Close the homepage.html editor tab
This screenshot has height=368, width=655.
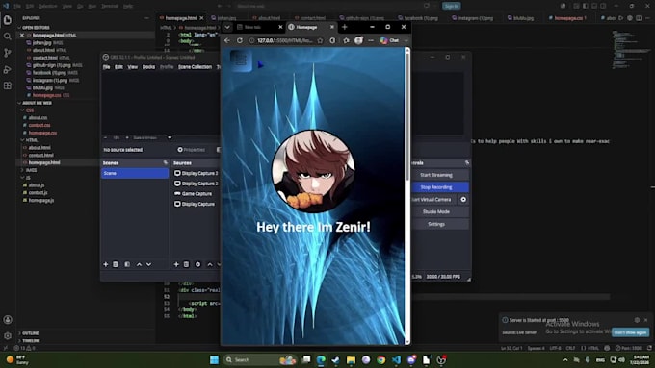(201, 18)
